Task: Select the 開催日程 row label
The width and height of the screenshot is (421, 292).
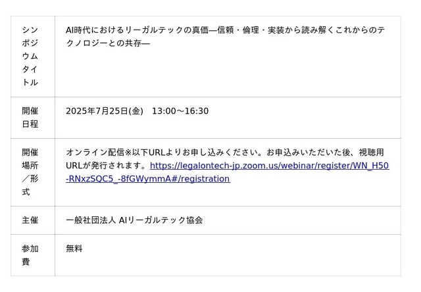Action: [x=30, y=117]
